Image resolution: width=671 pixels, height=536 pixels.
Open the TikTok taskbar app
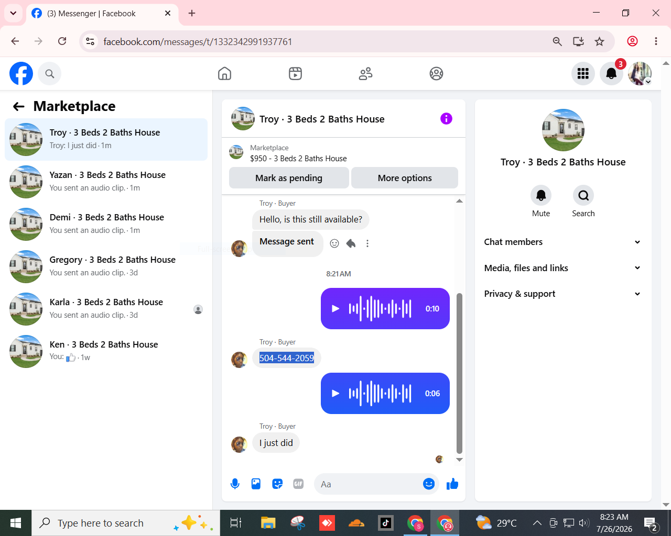(386, 523)
